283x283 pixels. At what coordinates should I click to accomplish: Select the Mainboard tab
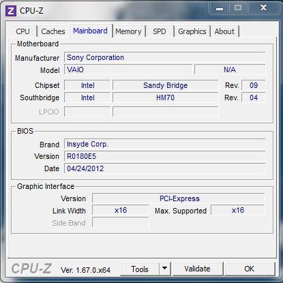pyautogui.click(x=90, y=31)
